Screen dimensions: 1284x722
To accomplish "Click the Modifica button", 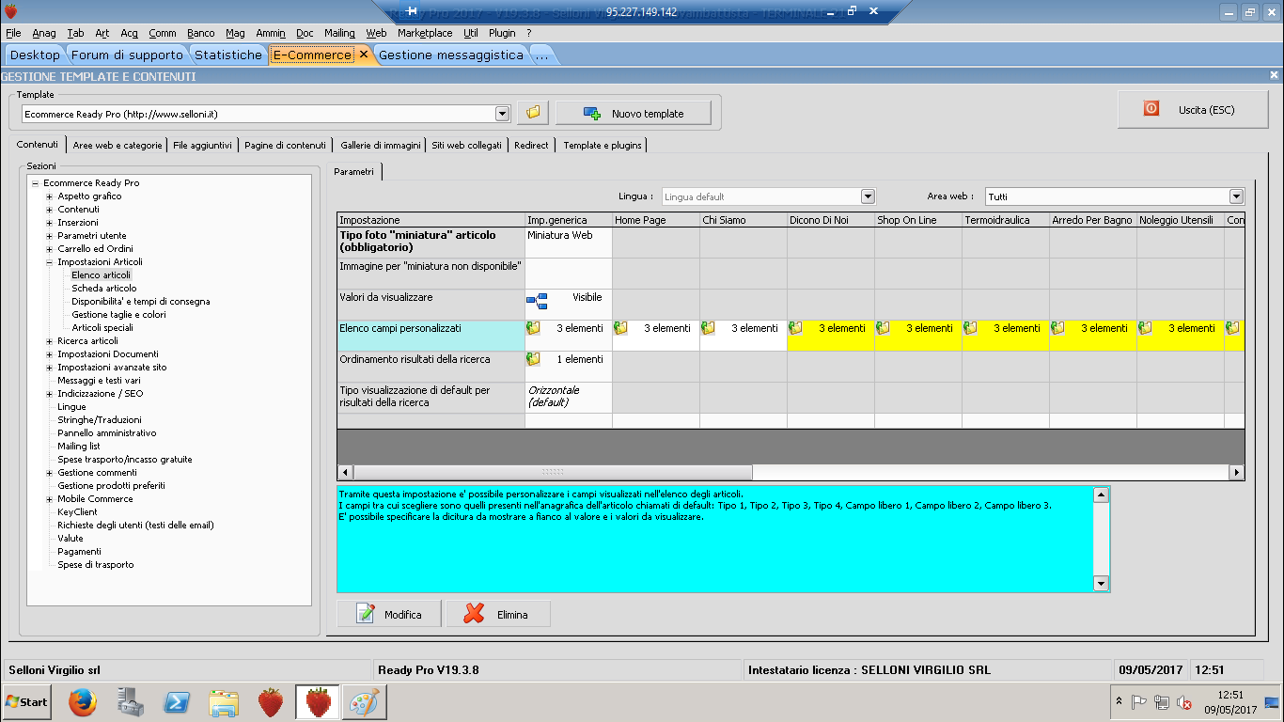I will tap(389, 614).
